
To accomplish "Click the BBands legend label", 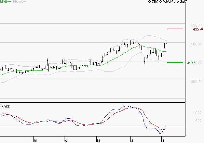I will 18,2.
